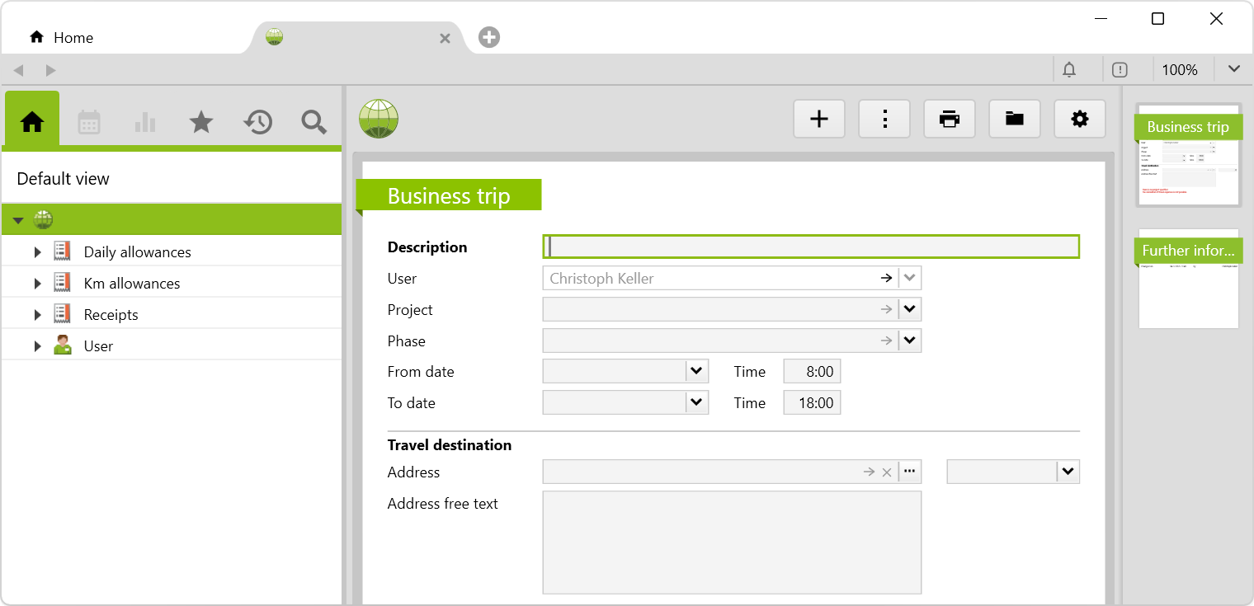The width and height of the screenshot is (1254, 606).
Task: Open the three-dot more options menu
Action: [x=884, y=120]
